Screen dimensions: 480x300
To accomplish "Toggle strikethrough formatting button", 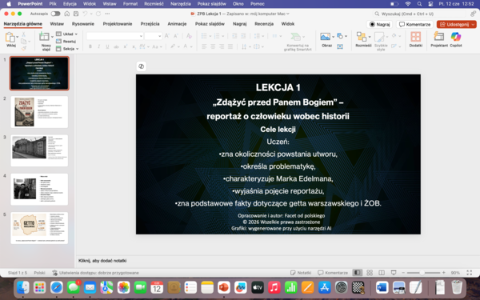I will [x=116, y=46].
